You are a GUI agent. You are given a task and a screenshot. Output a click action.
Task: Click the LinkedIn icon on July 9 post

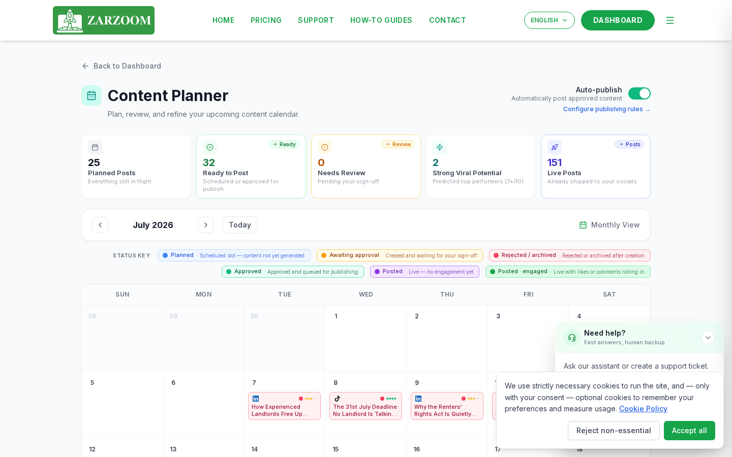point(418,399)
